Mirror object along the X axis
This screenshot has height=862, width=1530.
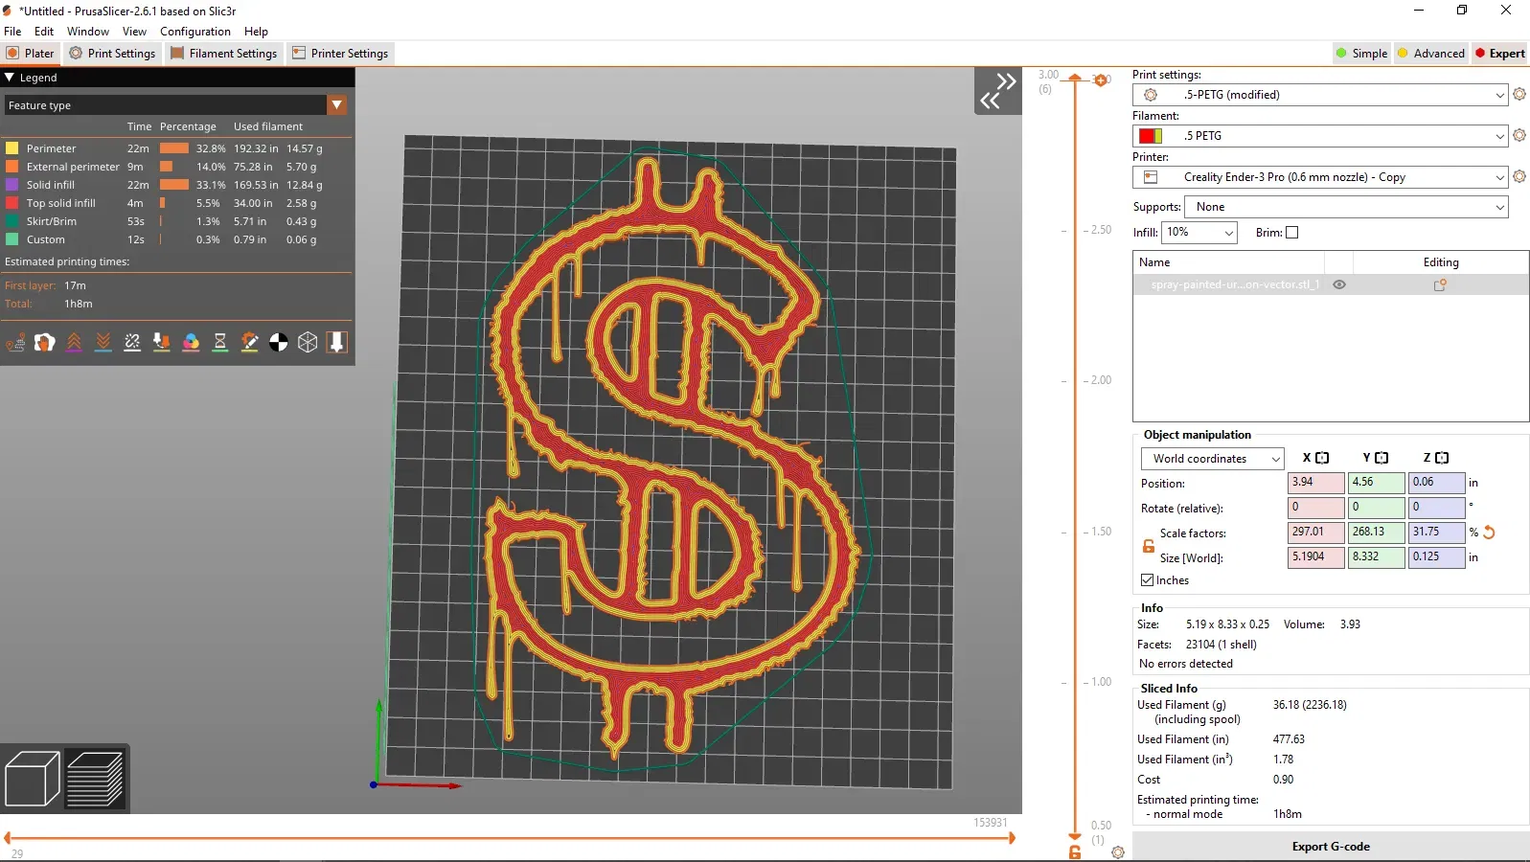(x=1322, y=458)
